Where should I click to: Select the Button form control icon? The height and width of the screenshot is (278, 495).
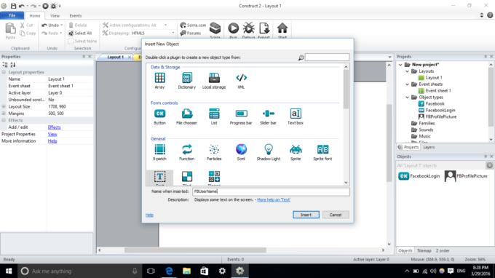coord(159,114)
